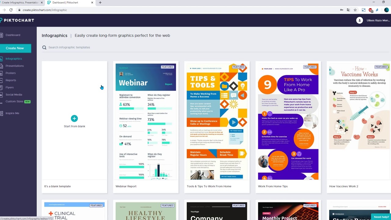Open the Webinar Report template thumbnail
The width and height of the screenshot is (391, 220).
tap(146, 122)
